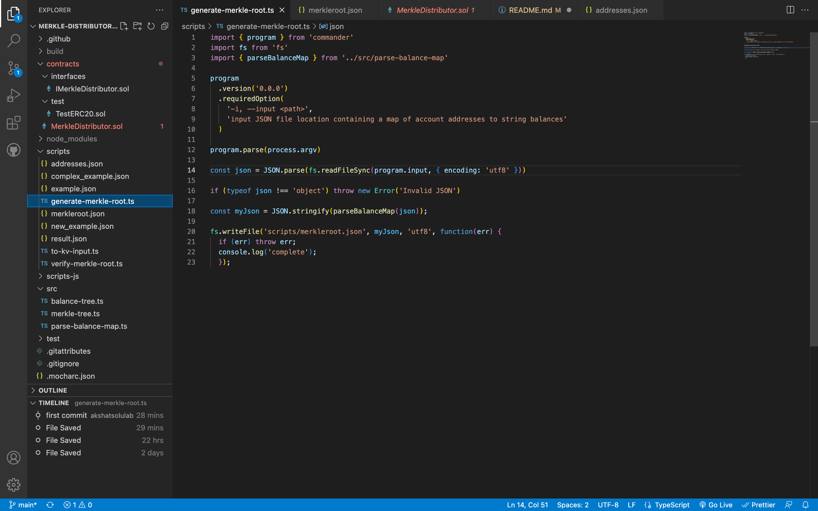The image size is (818, 511).
Task: Click the New File icon in explorer
Action: [124, 26]
